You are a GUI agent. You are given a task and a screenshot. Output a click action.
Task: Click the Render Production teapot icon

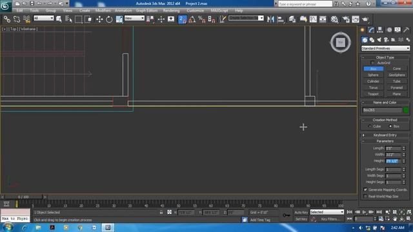coord(365,19)
